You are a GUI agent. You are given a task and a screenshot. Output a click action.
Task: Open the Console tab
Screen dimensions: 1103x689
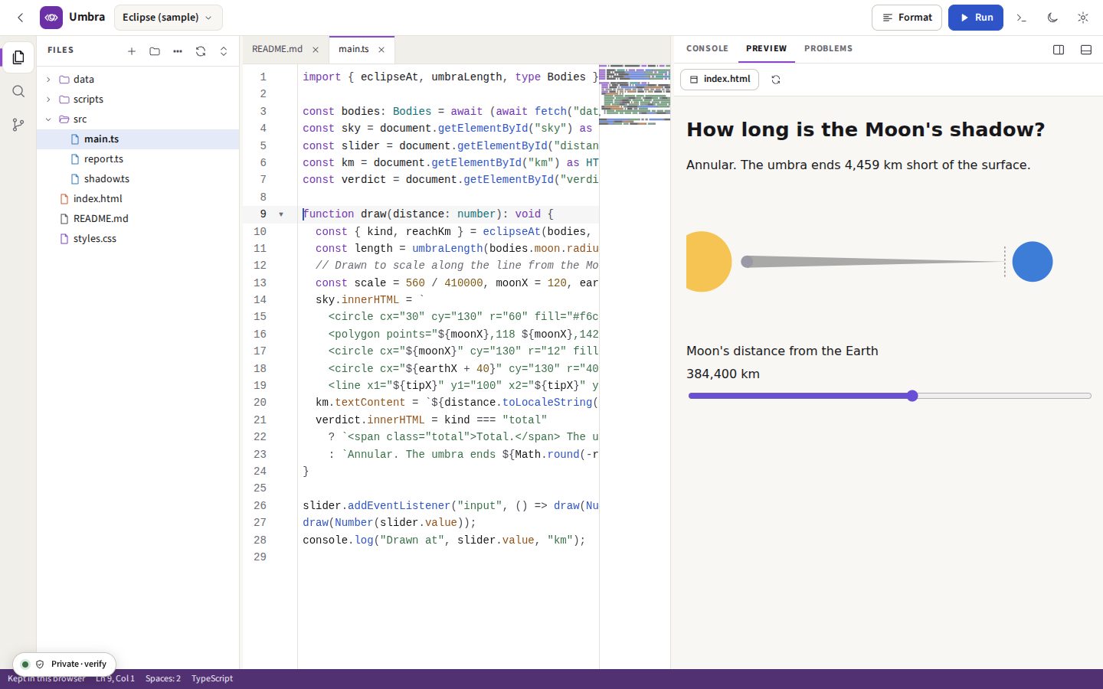coord(707,49)
